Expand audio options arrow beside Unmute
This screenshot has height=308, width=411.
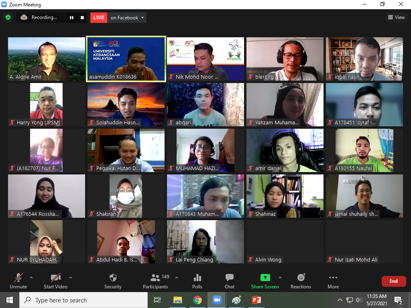click(x=31, y=277)
